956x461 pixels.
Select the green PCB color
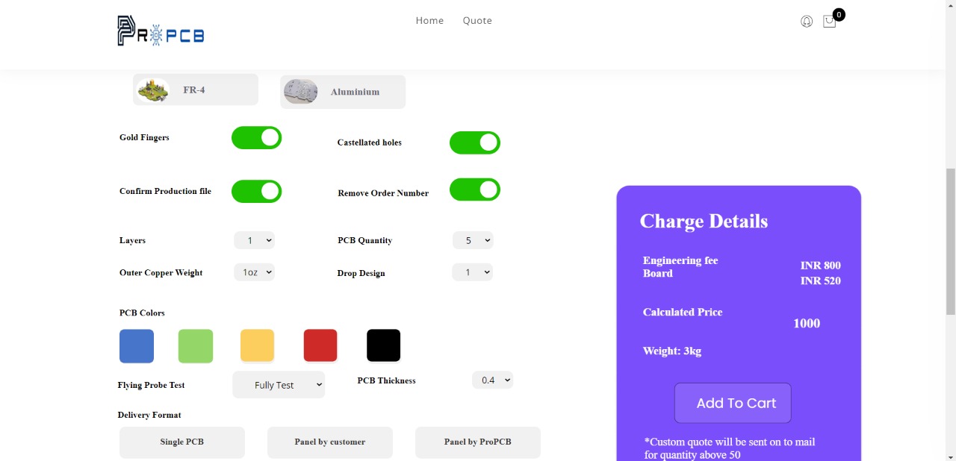point(196,346)
